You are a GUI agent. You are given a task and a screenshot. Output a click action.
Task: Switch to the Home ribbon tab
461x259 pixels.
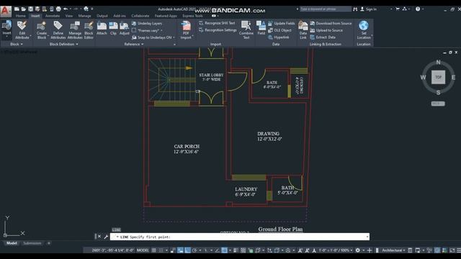(x=21, y=16)
